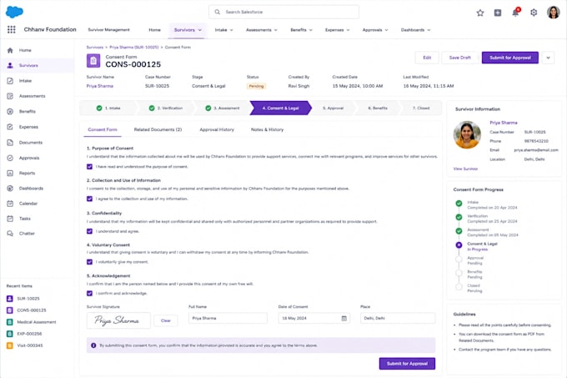Viewport: 567px width, 378px height.
Task: Click the Salesforce cloud logo
Action: (14, 12)
